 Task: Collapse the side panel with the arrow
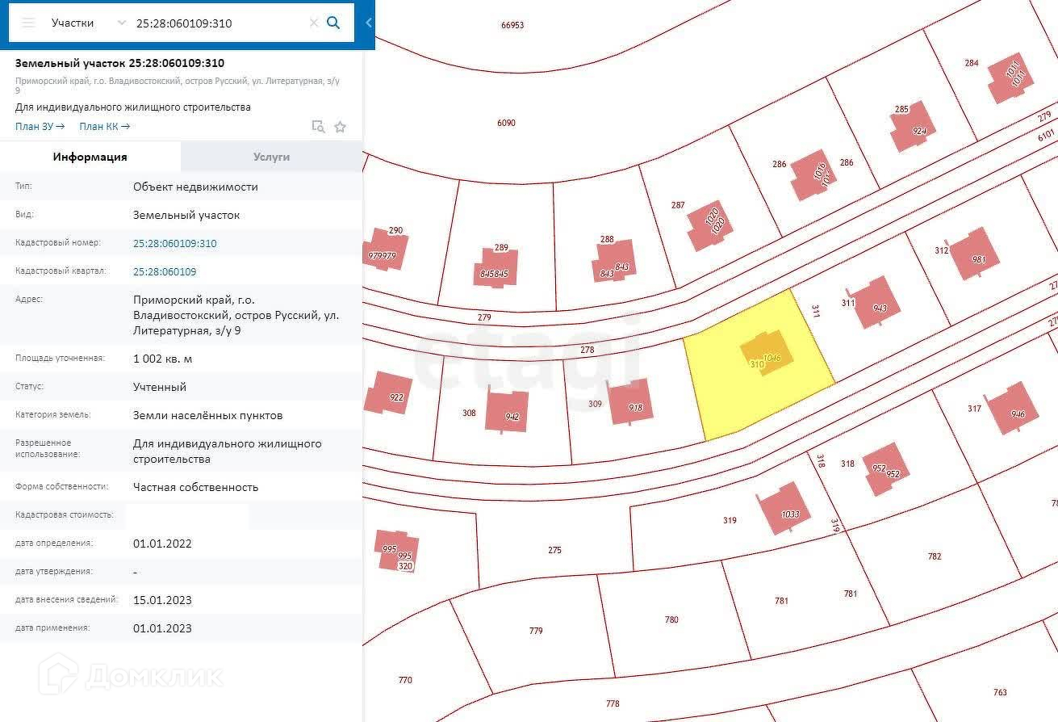pyautogui.click(x=369, y=23)
